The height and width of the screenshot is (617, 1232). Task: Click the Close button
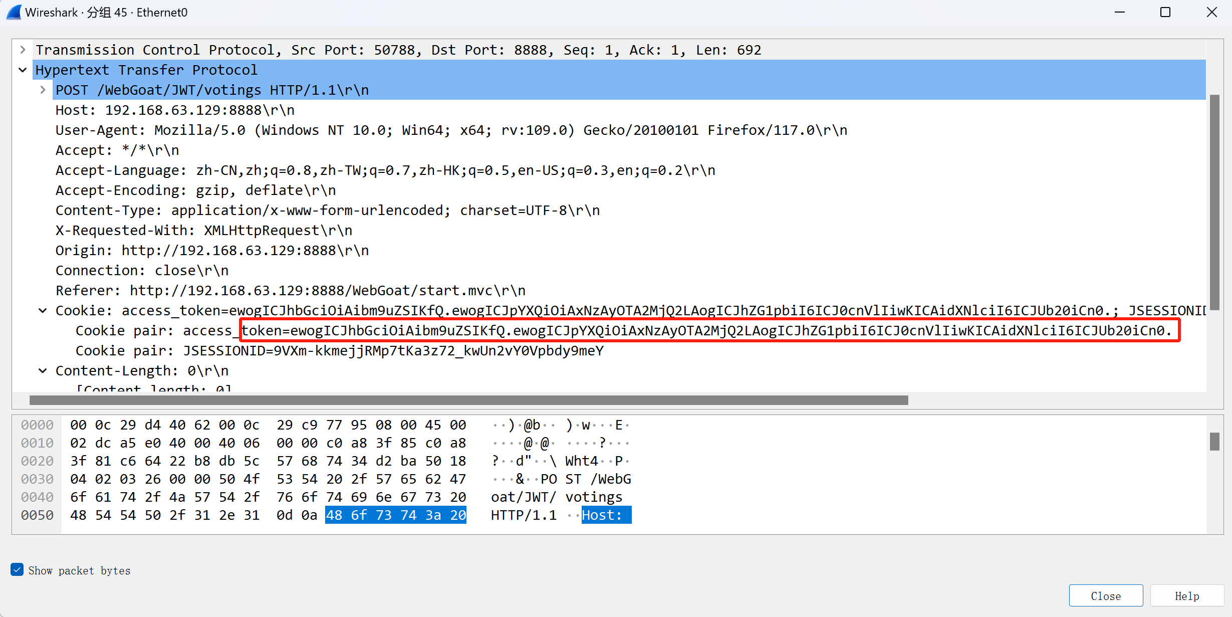click(x=1106, y=595)
